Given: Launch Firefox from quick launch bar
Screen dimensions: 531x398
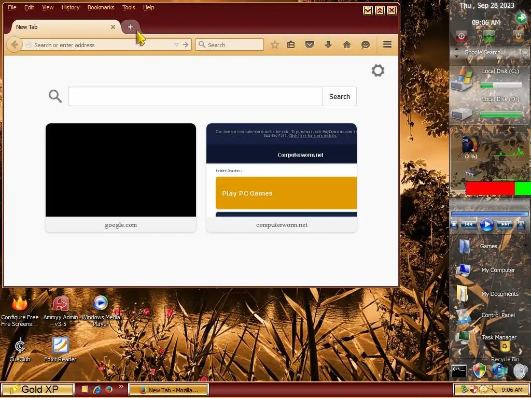Looking at the screenshot, I should (x=109, y=390).
